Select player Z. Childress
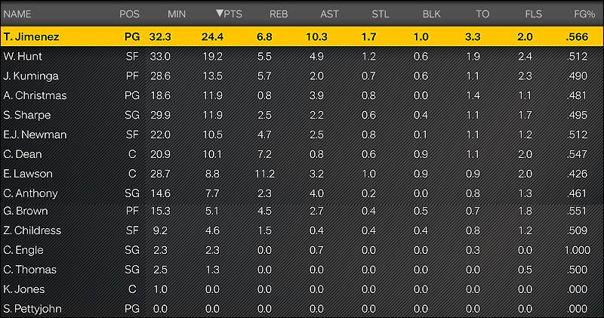604x318 pixels. (302, 230)
